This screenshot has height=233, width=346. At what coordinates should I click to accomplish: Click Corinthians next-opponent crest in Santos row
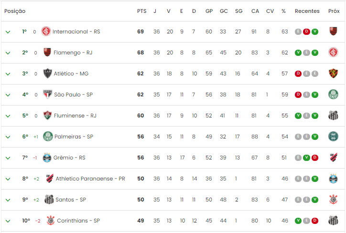(x=333, y=200)
